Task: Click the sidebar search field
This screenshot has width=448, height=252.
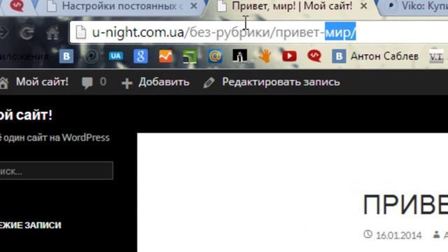Action: 56,171
